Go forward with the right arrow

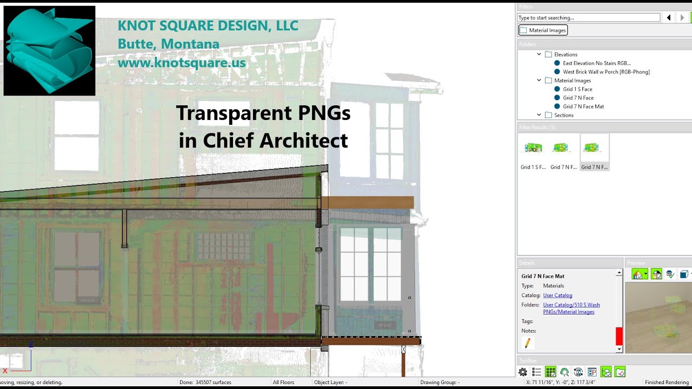coord(682,18)
